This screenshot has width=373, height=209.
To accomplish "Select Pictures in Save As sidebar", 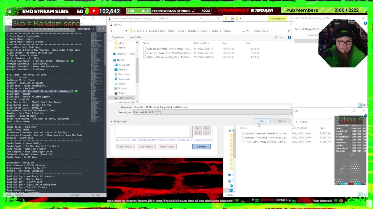I will click(121, 88).
